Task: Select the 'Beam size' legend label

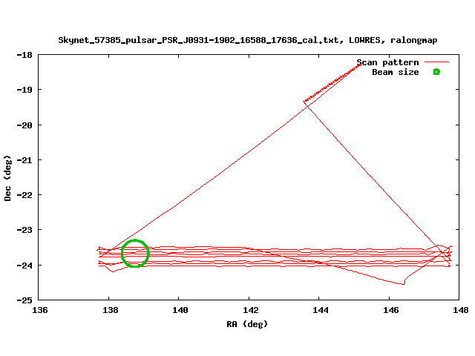Action: tap(396, 72)
